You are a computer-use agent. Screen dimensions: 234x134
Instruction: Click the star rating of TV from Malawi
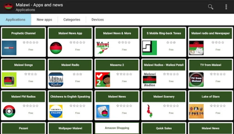pyautogui.click(x=218, y=74)
